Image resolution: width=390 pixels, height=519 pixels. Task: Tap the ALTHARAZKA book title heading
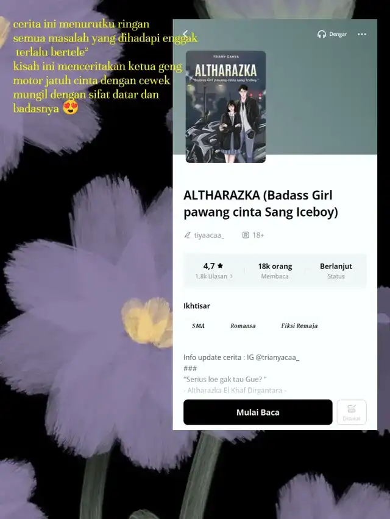pyautogui.click(x=261, y=204)
